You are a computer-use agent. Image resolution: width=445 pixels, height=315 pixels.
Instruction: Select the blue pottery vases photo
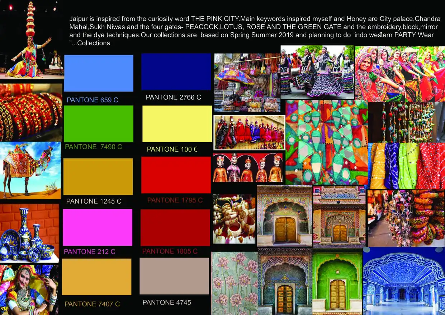[29, 234]
